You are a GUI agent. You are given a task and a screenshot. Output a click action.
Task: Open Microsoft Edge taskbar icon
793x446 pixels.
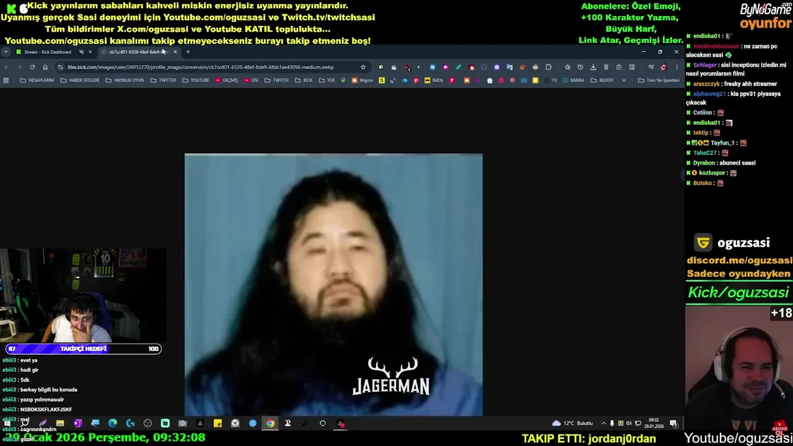[113, 424]
